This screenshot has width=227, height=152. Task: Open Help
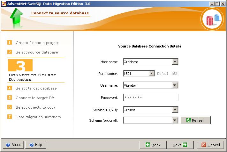point(36,145)
